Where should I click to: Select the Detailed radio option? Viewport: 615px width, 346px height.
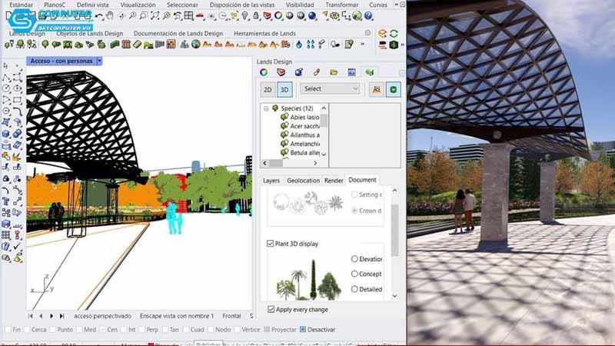(354, 289)
